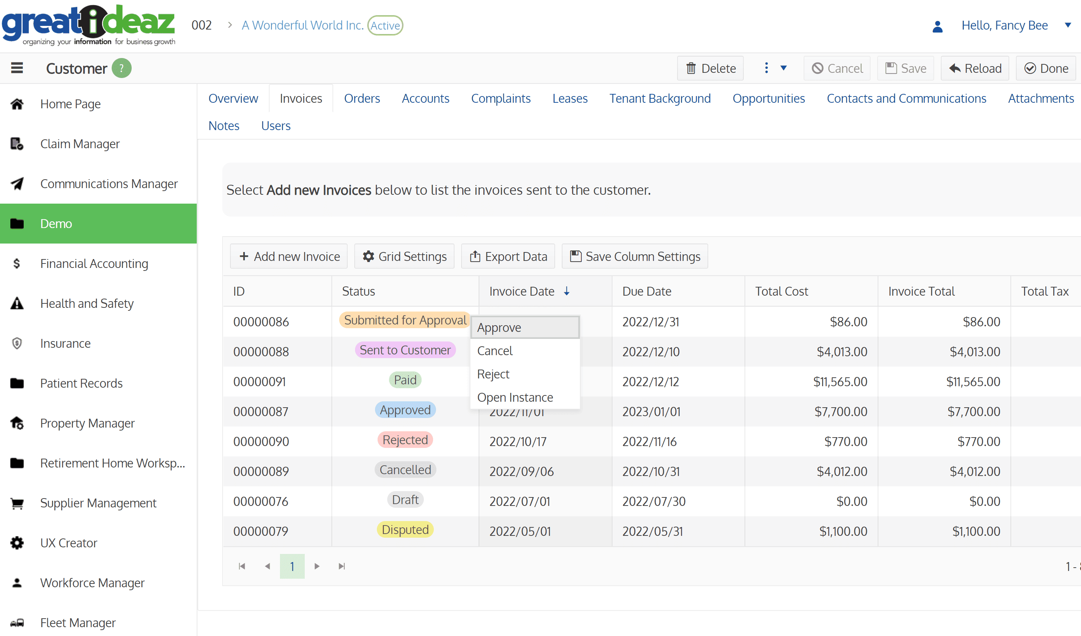The height and width of the screenshot is (636, 1081).
Task: Click the Disputed yellow status badge
Action: point(405,530)
